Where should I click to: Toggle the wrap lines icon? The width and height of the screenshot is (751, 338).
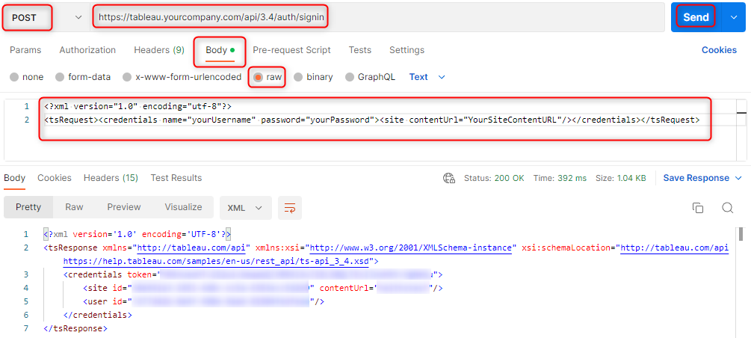(290, 208)
